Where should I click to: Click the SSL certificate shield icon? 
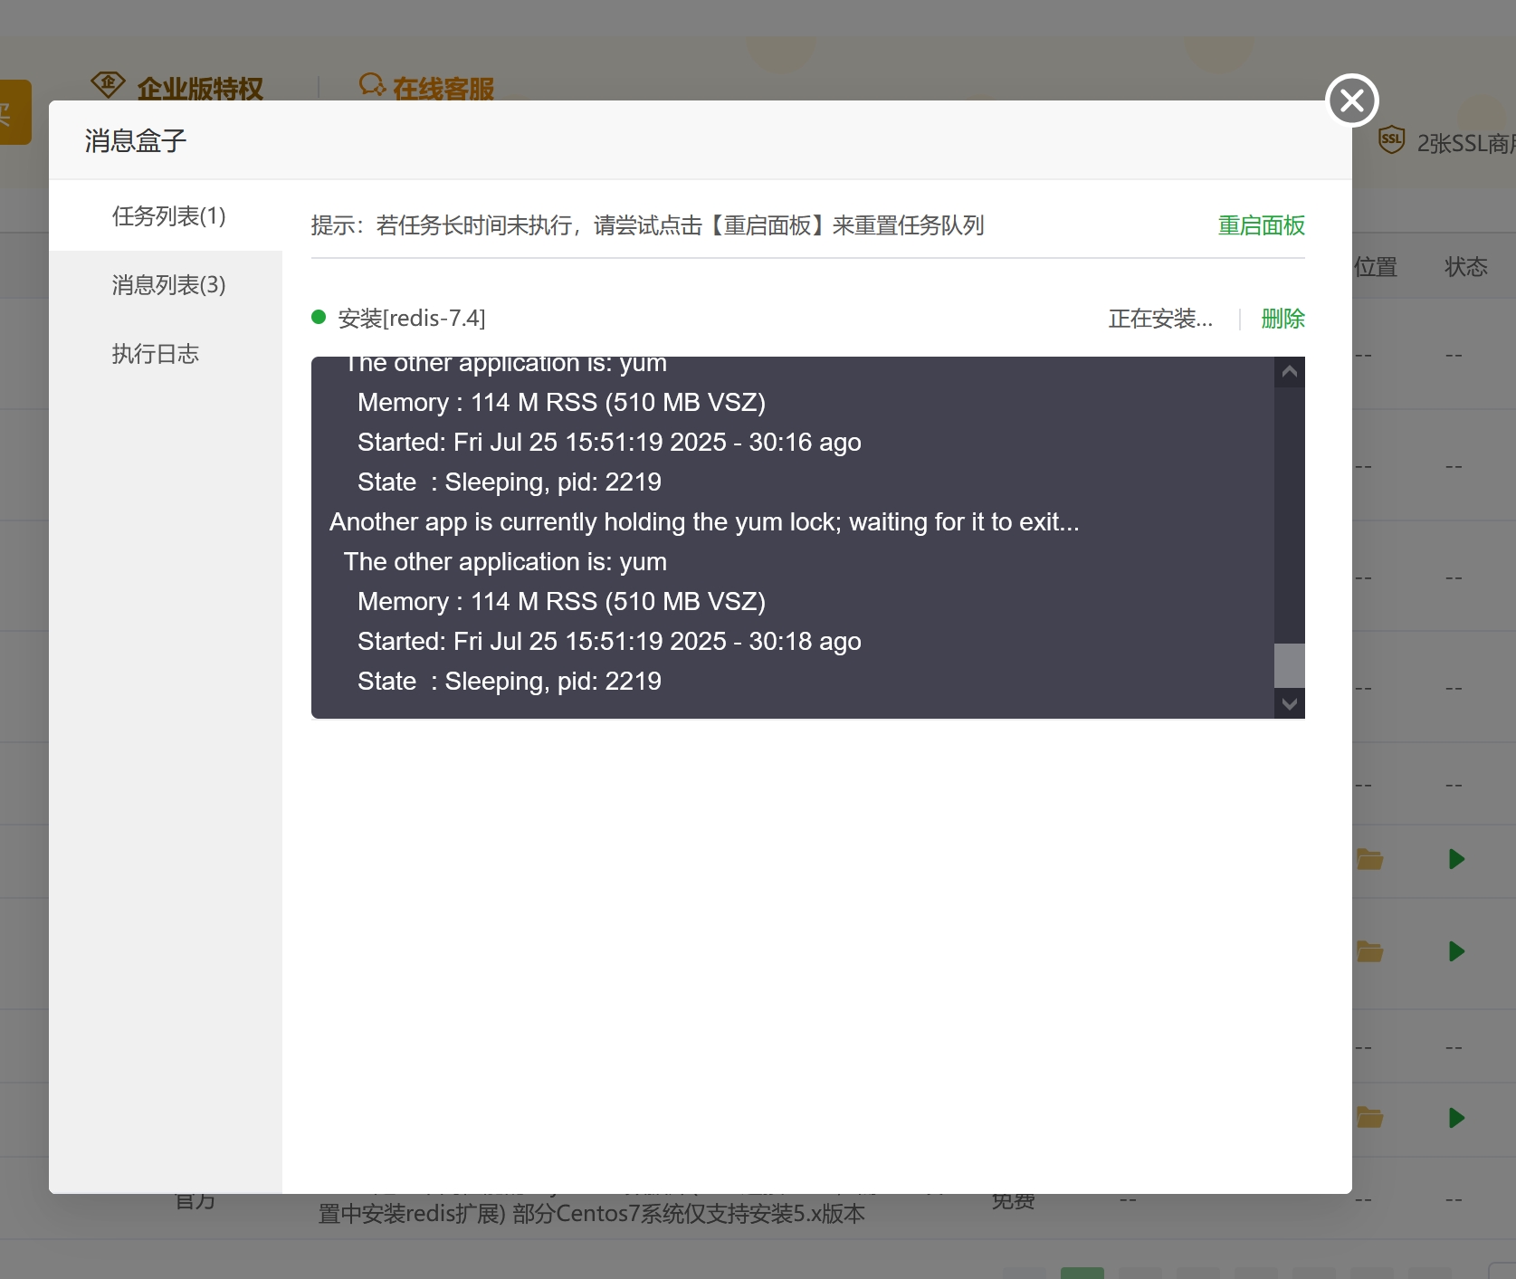coord(1392,139)
